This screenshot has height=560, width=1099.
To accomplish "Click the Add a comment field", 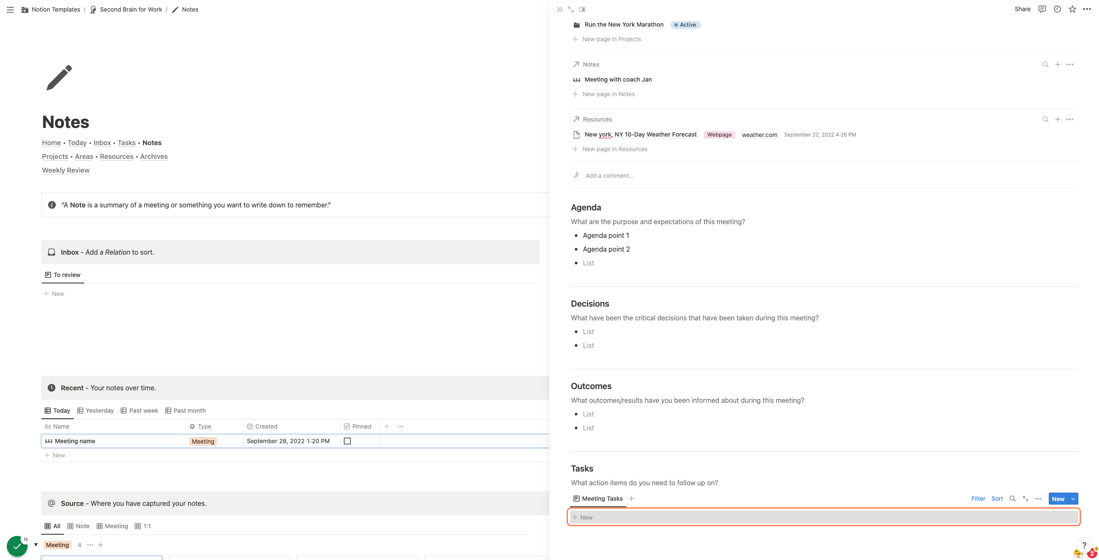I will point(610,176).
